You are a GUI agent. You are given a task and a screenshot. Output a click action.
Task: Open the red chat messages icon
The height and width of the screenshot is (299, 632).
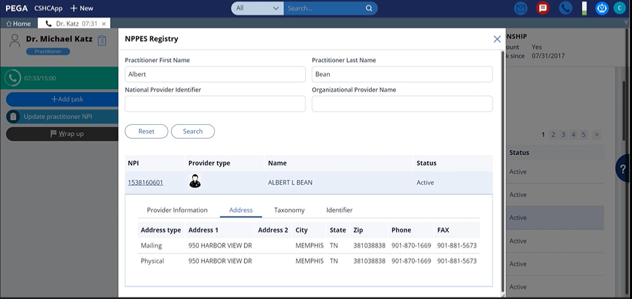pos(543,8)
